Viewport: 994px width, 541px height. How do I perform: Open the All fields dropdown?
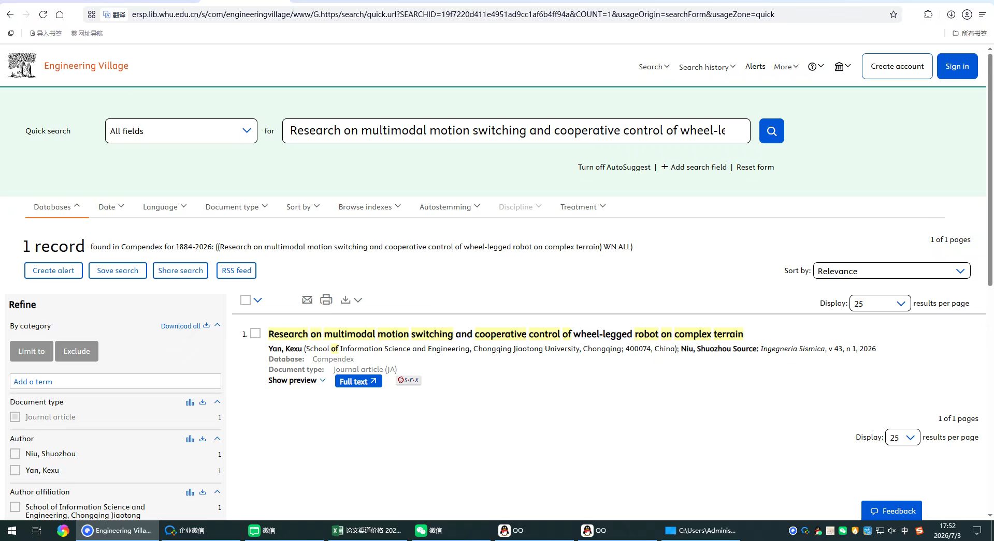click(181, 131)
